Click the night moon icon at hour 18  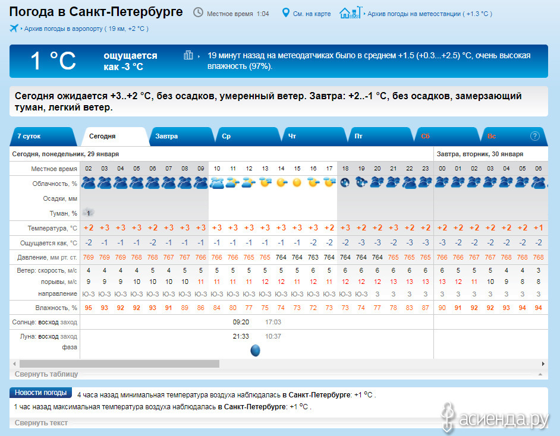(345, 183)
